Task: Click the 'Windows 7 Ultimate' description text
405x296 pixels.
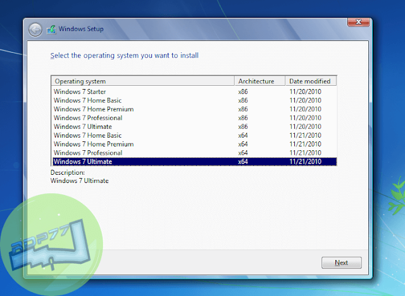Action: 80,181
